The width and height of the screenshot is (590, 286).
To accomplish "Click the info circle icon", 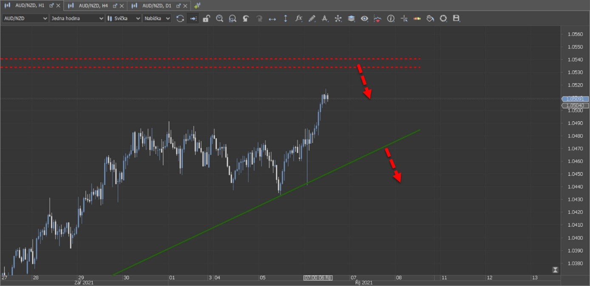I will coord(391,19).
